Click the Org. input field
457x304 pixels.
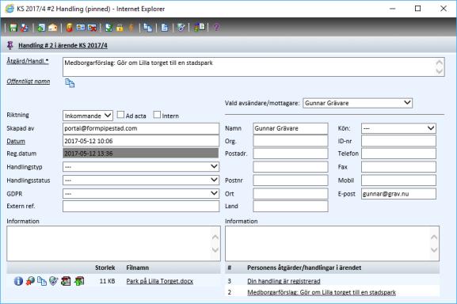(291, 141)
